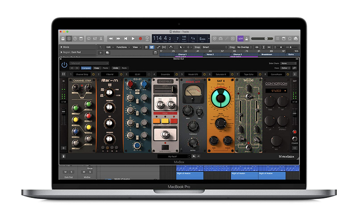357x211 pixels.
Task: Adjust the master volume slider
Action: [262, 39]
